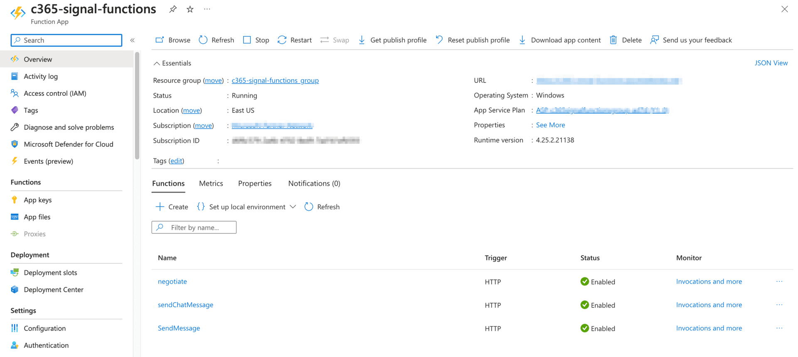This screenshot has width=798, height=357.
Task: Open row options for SendMessage
Action: pyautogui.click(x=779, y=328)
